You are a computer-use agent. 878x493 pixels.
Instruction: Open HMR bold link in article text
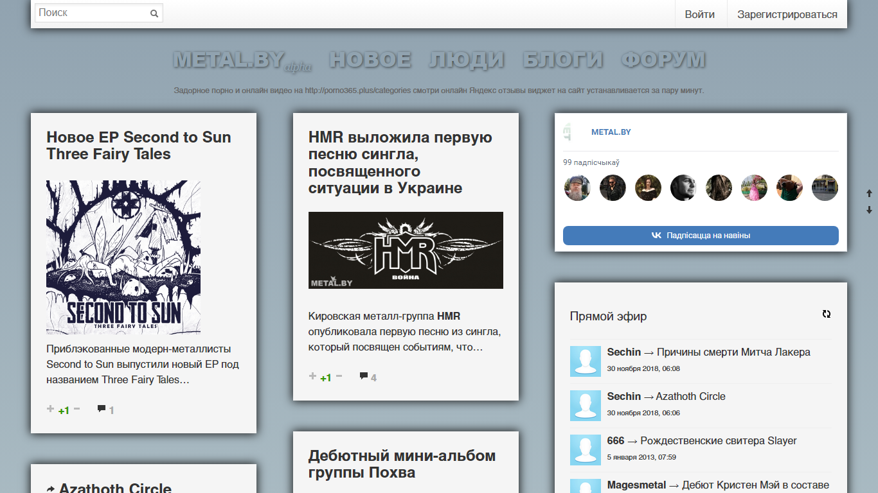point(449,316)
